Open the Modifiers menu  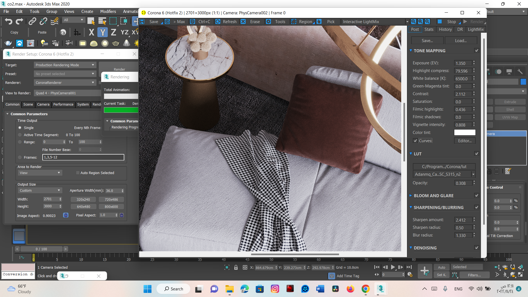click(x=108, y=12)
